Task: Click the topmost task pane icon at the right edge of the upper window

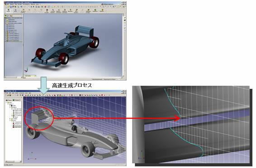Action: (x=125, y=18)
